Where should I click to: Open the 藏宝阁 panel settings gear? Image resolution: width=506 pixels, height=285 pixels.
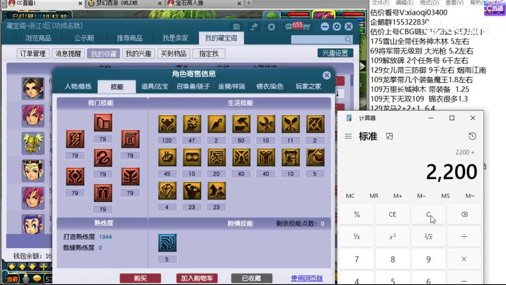click(x=336, y=27)
